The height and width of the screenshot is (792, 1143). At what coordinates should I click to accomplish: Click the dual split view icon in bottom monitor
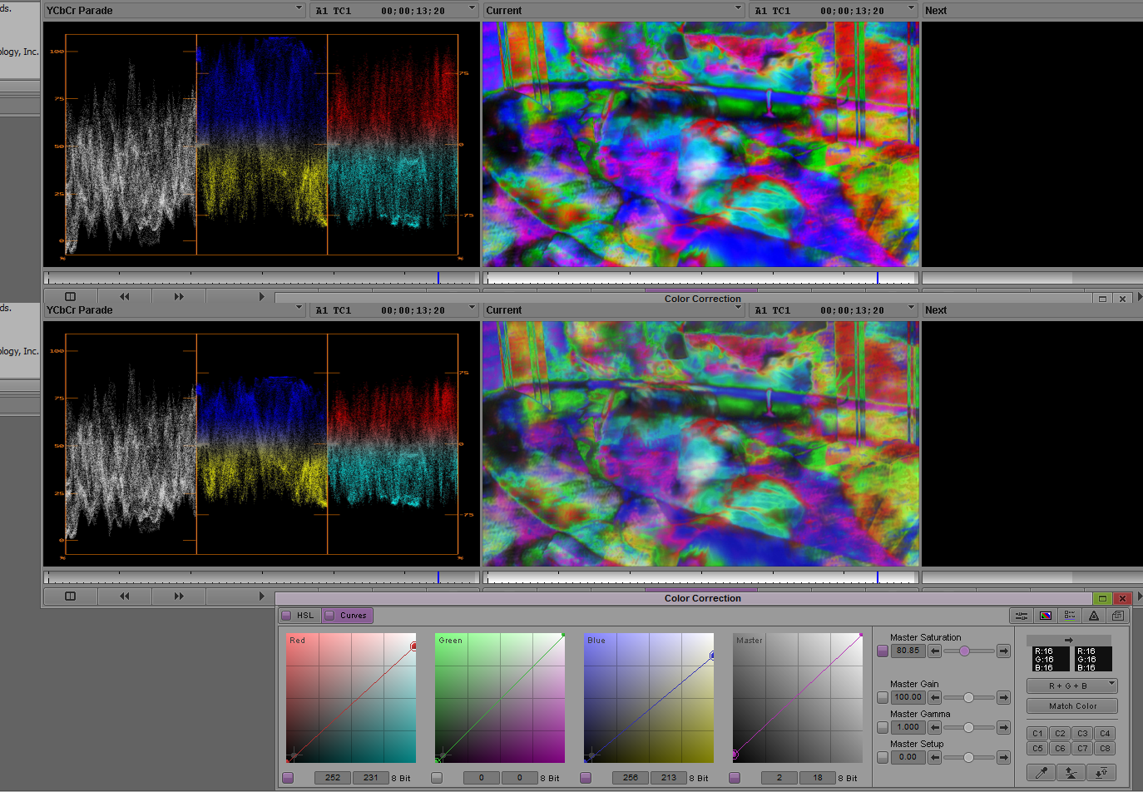click(x=70, y=596)
